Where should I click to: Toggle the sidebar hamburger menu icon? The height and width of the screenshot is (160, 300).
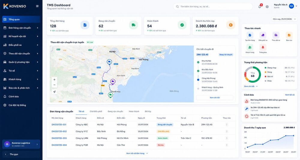[37, 6]
